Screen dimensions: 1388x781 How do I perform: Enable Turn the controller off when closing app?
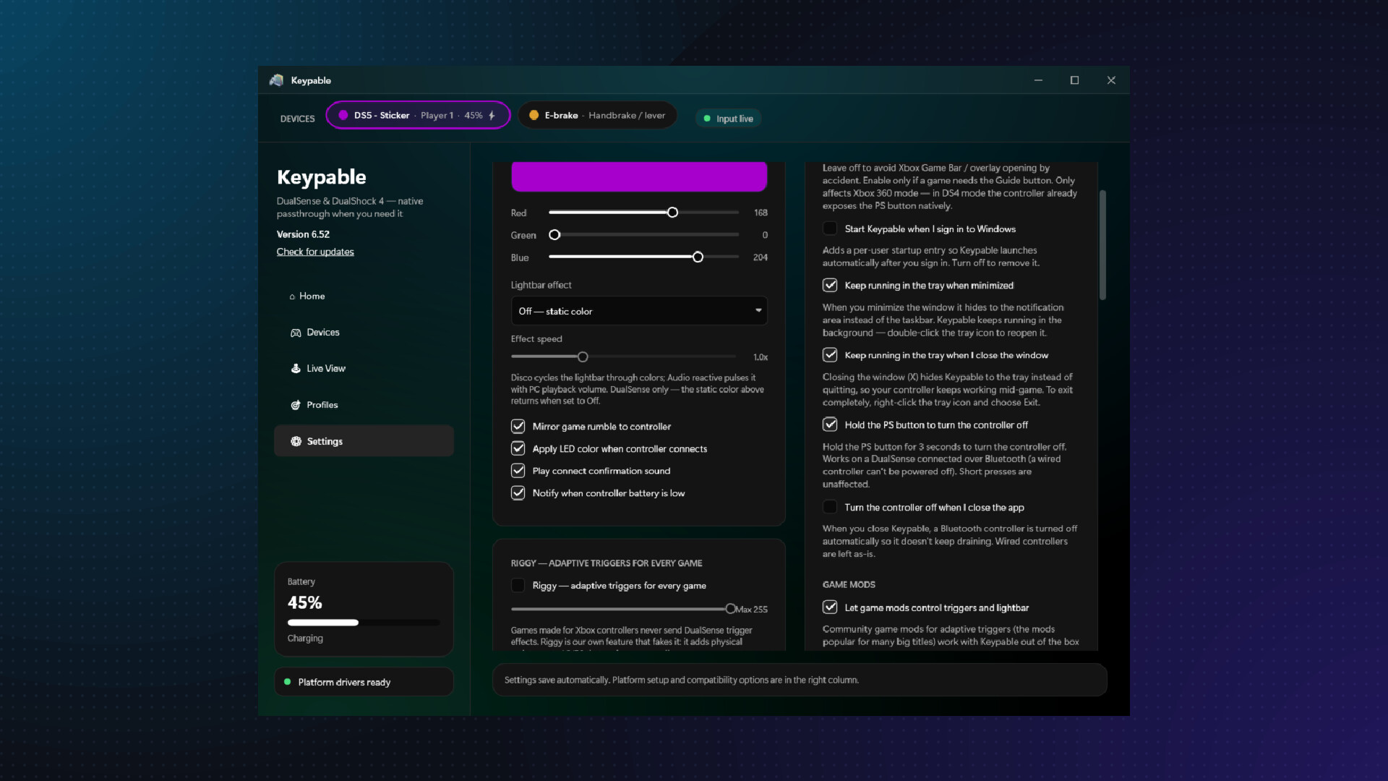coord(830,507)
